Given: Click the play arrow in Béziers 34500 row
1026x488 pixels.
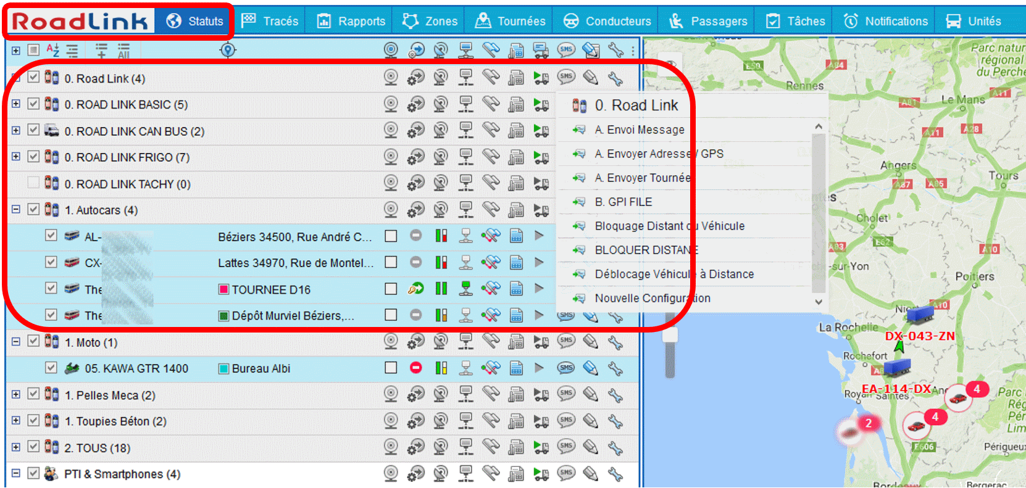Looking at the screenshot, I should (539, 236).
